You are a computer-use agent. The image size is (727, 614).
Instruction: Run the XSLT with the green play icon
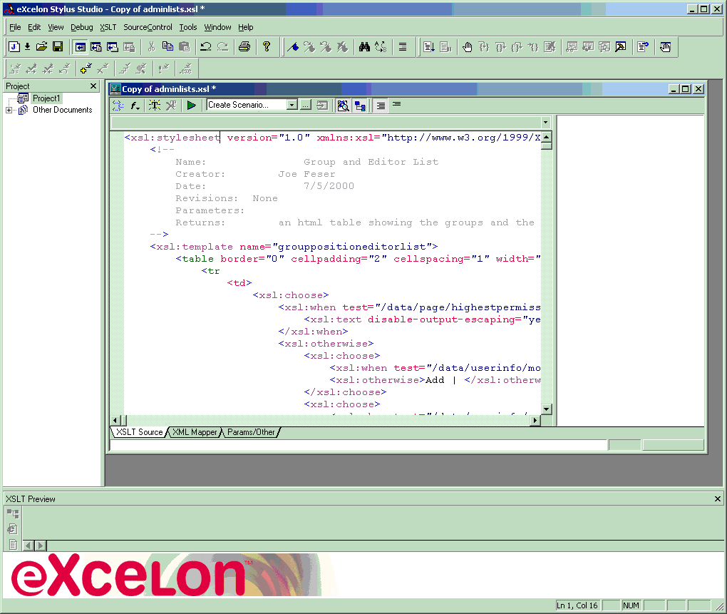point(191,106)
